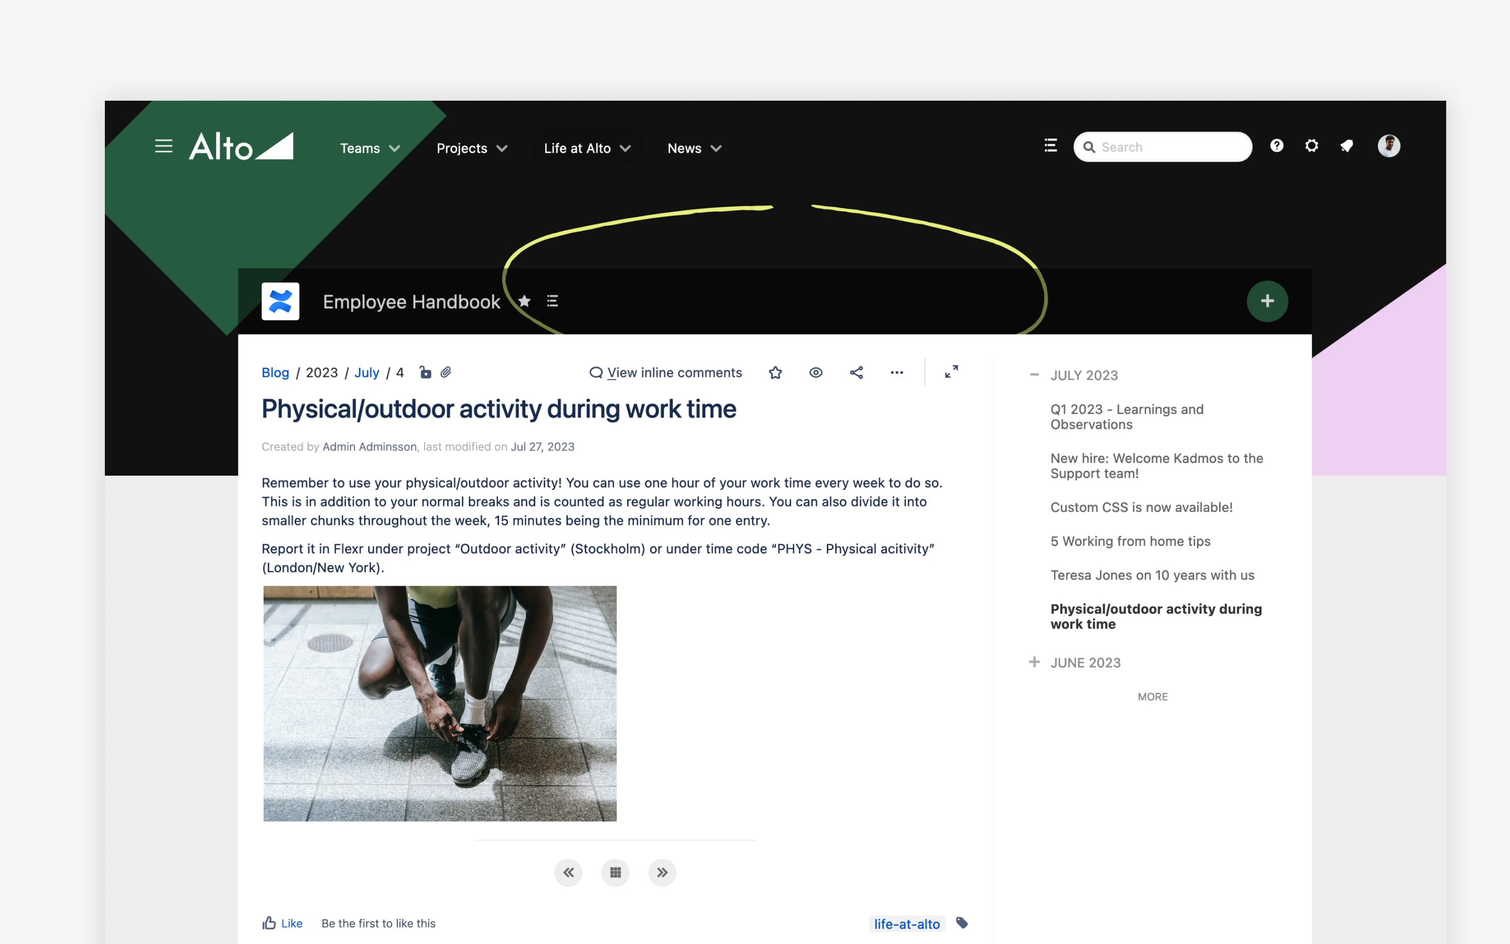
Task: Open page restrictions with the lock icon
Action: pyautogui.click(x=426, y=372)
